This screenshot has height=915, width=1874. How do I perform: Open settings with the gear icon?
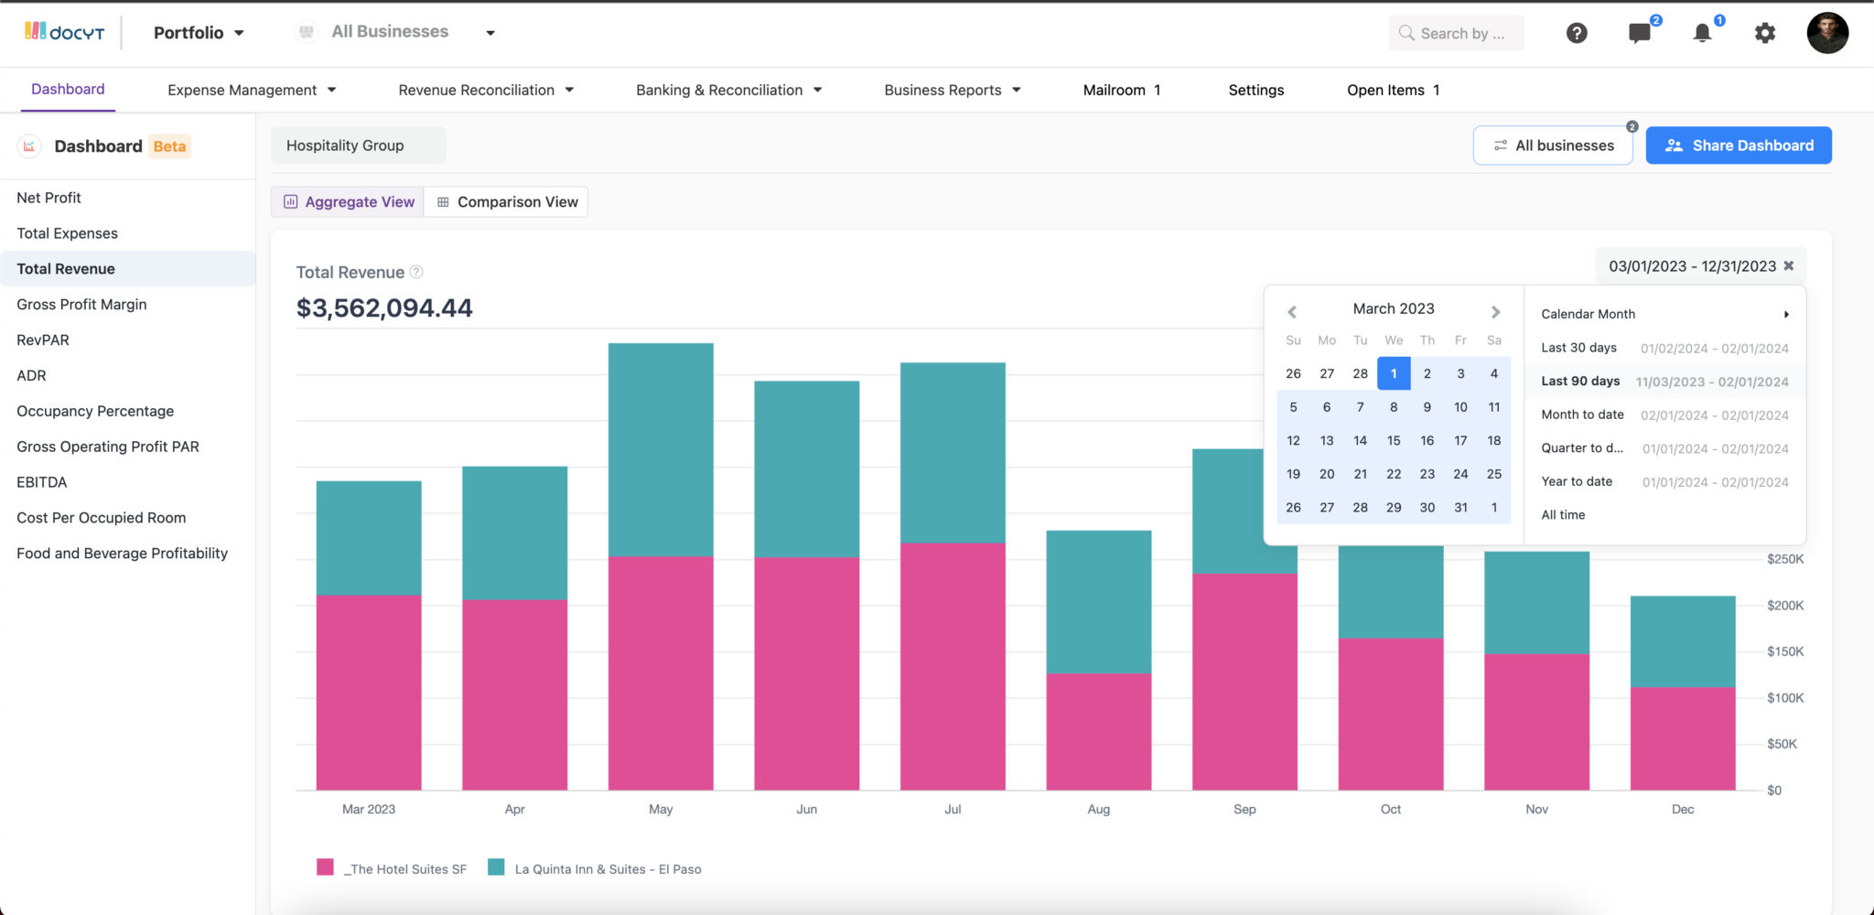(x=1765, y=33)
